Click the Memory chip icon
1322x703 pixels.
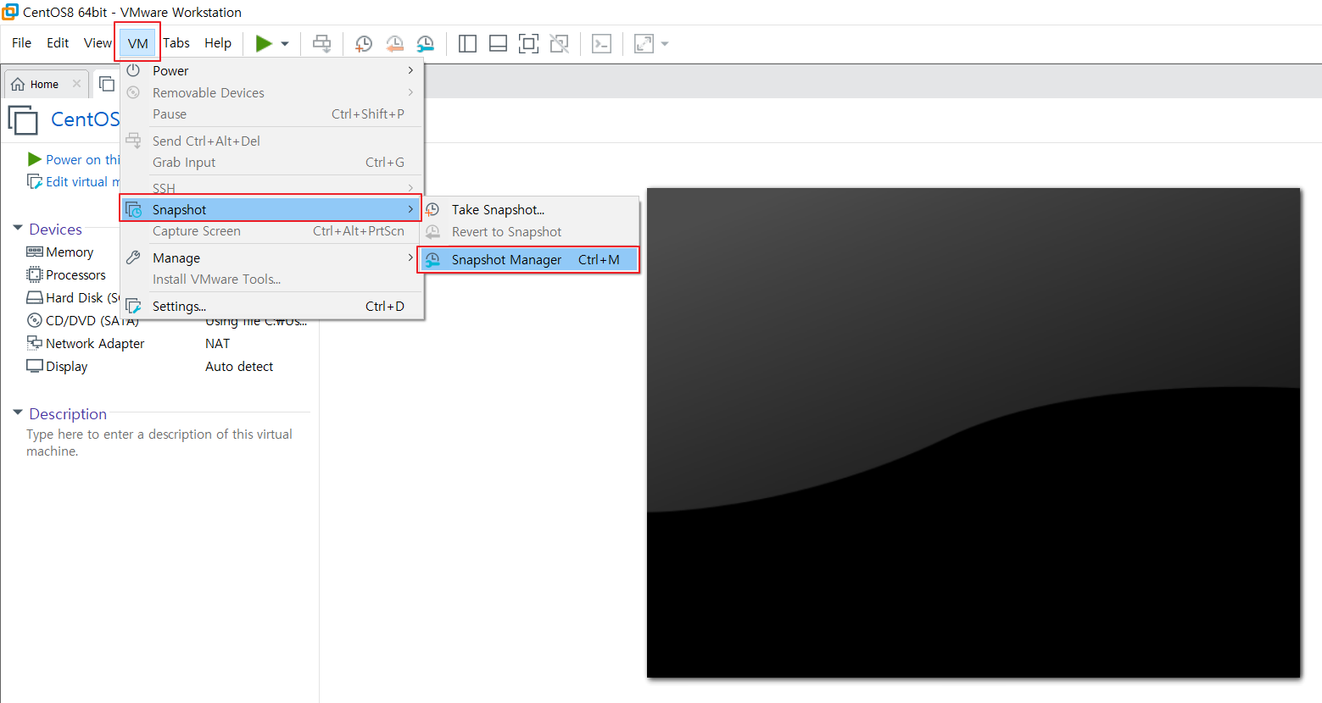[35, 252]
